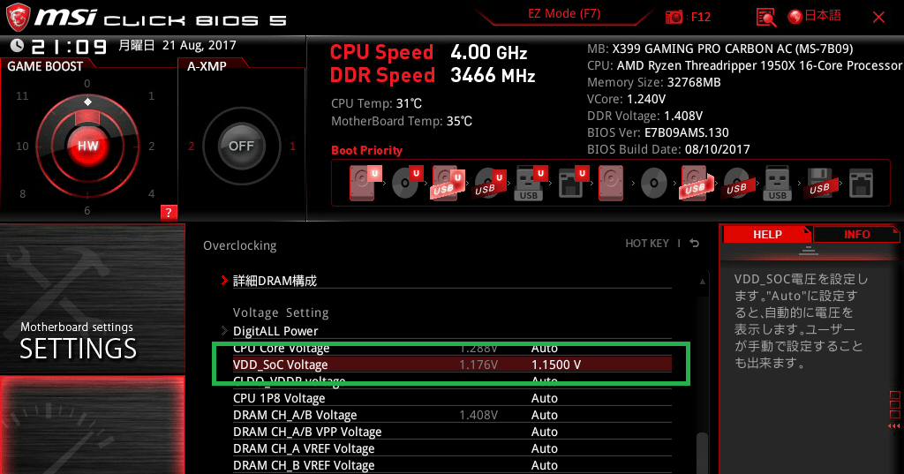
Task: Open the gauge panel below SETTINGS
Action: click(x=92, y=425)
